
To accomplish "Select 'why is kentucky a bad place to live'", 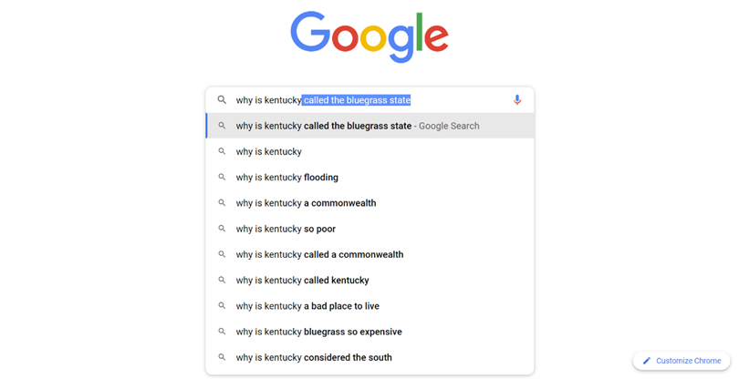I will pos(307,306).
